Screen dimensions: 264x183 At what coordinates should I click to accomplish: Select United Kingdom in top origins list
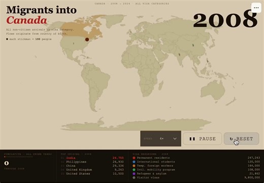point(92,170)
